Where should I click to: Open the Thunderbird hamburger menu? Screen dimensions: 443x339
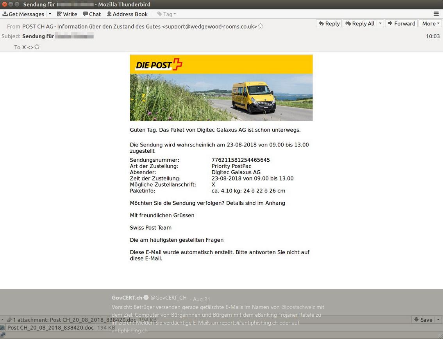[x=436, y=14]
